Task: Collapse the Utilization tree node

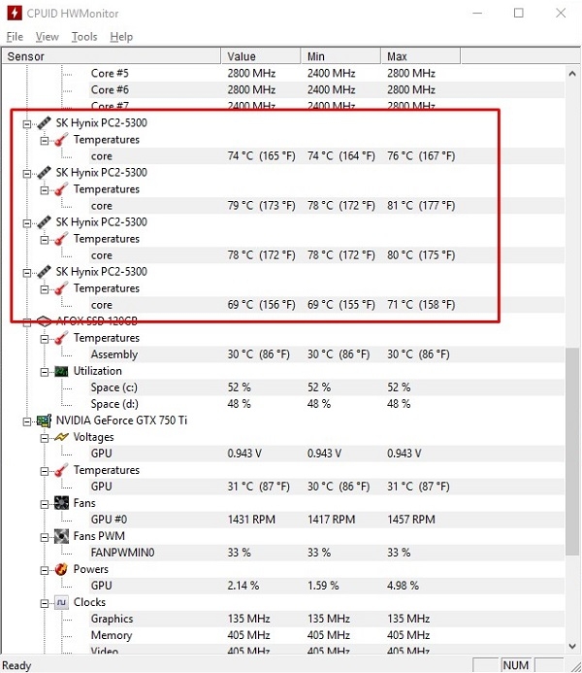Action: coord(45,371)
